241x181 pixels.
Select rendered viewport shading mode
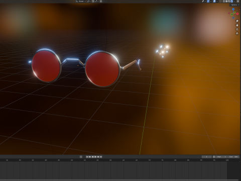tap(232, 1)
